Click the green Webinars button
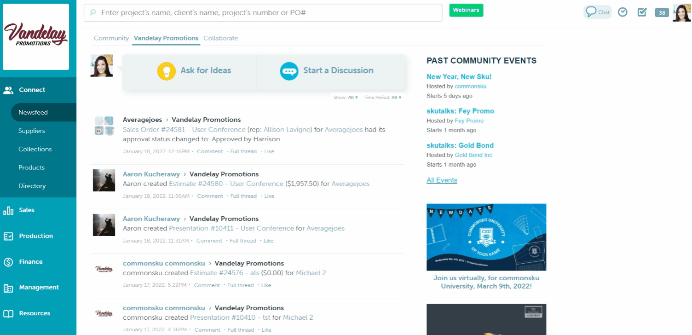Viewport: 692px width, 335px height. point(466,10)
